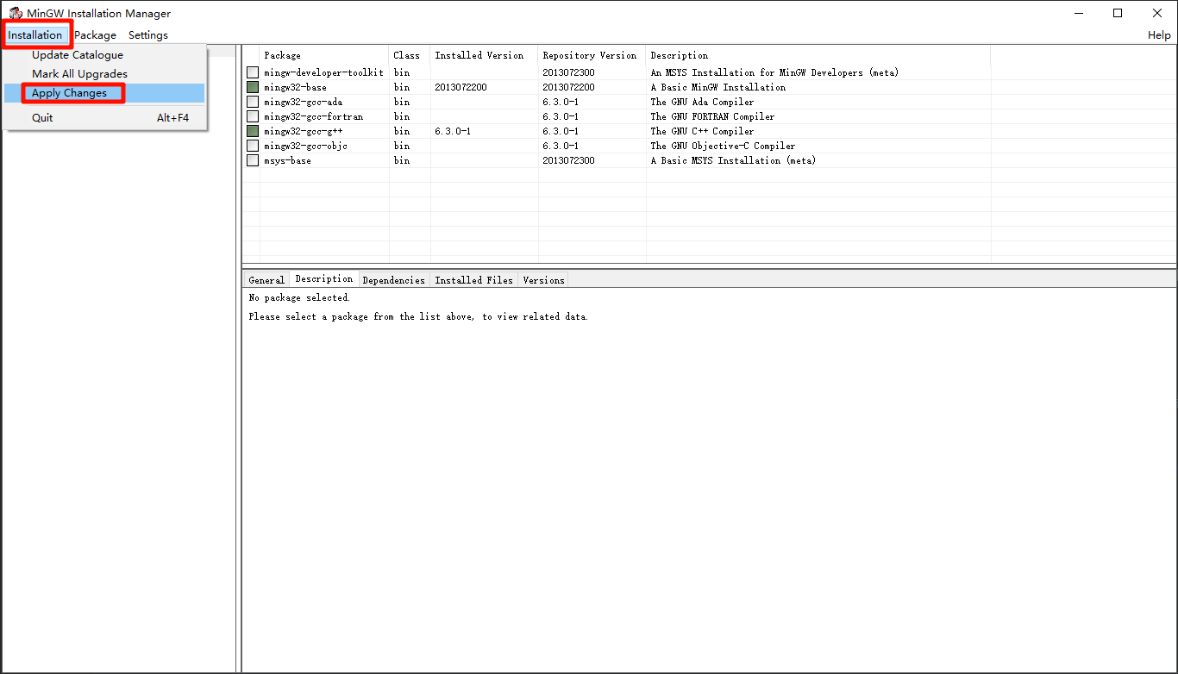Click 'A Basic MSYS Installation (meta)' description
Screen dimensions: 1178x674
(733, 160)
